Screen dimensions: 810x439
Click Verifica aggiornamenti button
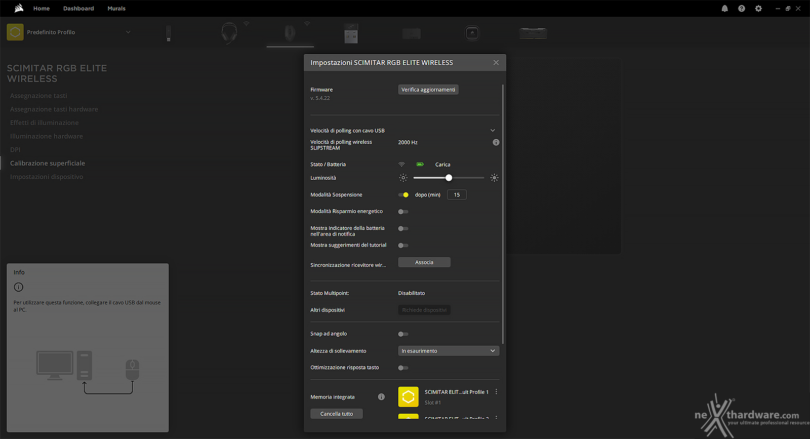[428, 90]
